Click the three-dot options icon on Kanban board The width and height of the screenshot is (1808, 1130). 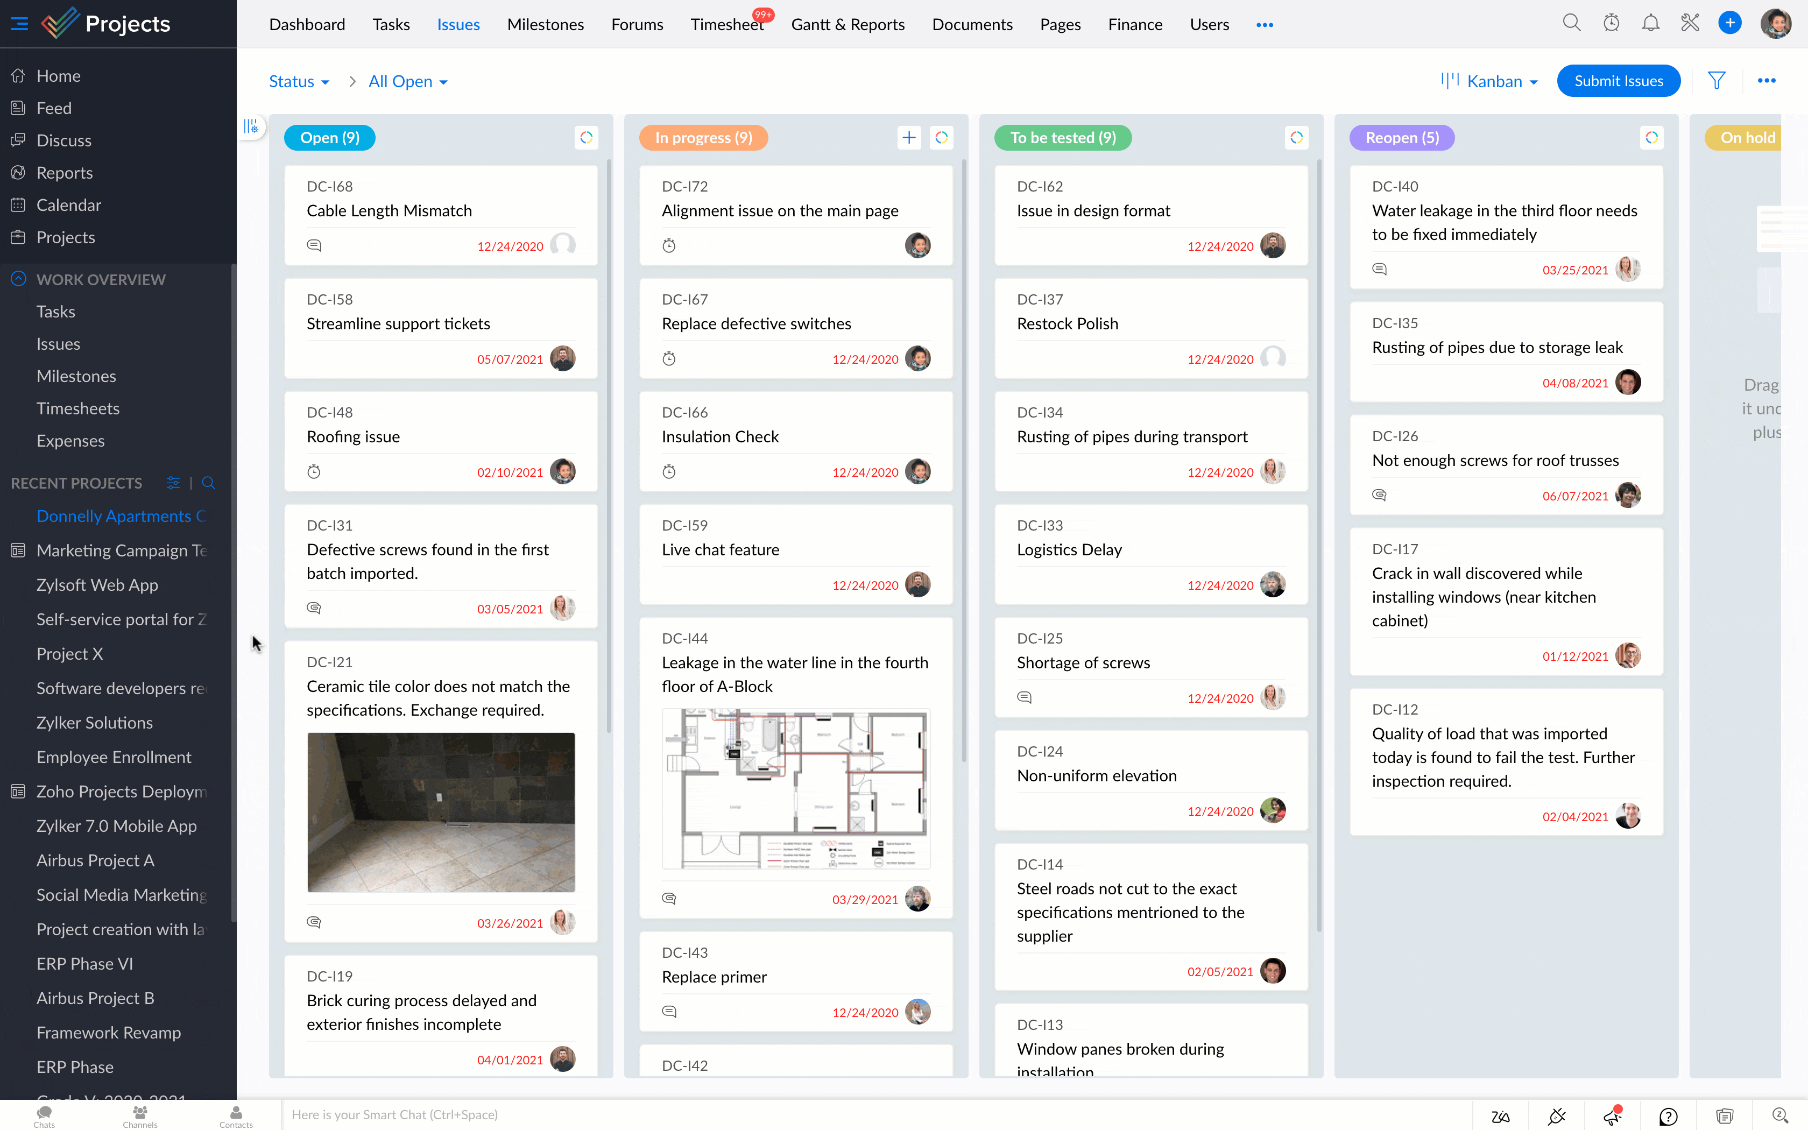point(1768,81)
